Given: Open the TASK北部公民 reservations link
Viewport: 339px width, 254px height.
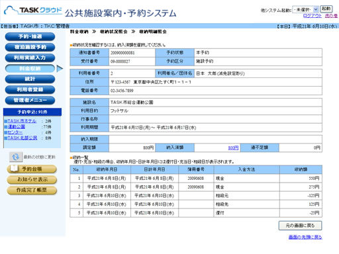Looking at the screenshot, I should (23, 138).
